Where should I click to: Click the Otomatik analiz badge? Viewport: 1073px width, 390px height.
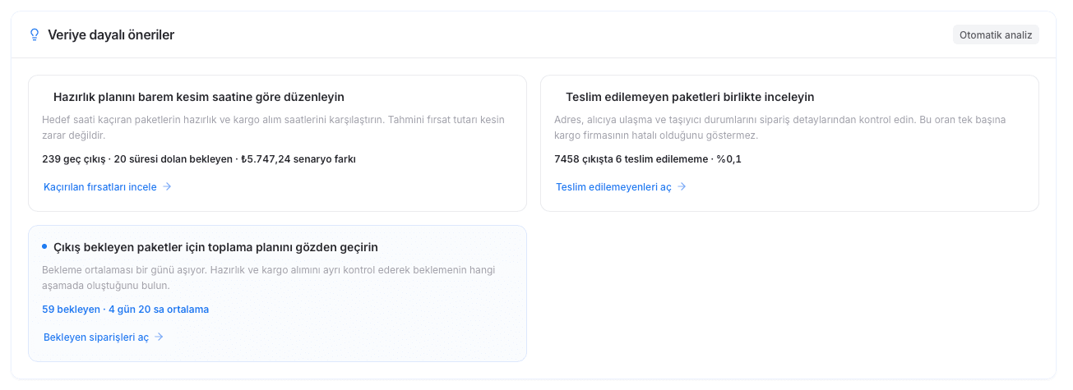(996, 34)
